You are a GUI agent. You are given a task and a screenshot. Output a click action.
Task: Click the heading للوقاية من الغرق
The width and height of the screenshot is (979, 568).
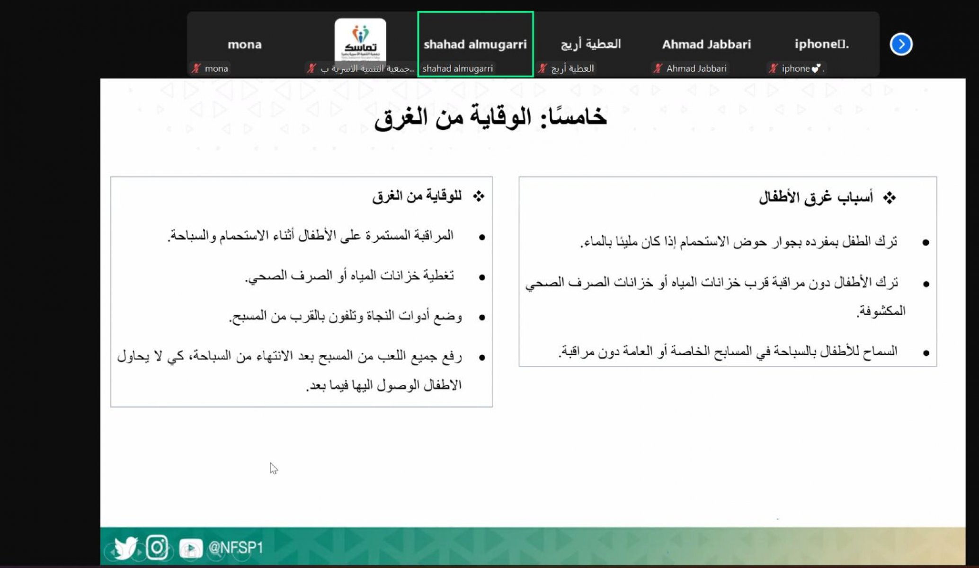click(x=417, y=195)
